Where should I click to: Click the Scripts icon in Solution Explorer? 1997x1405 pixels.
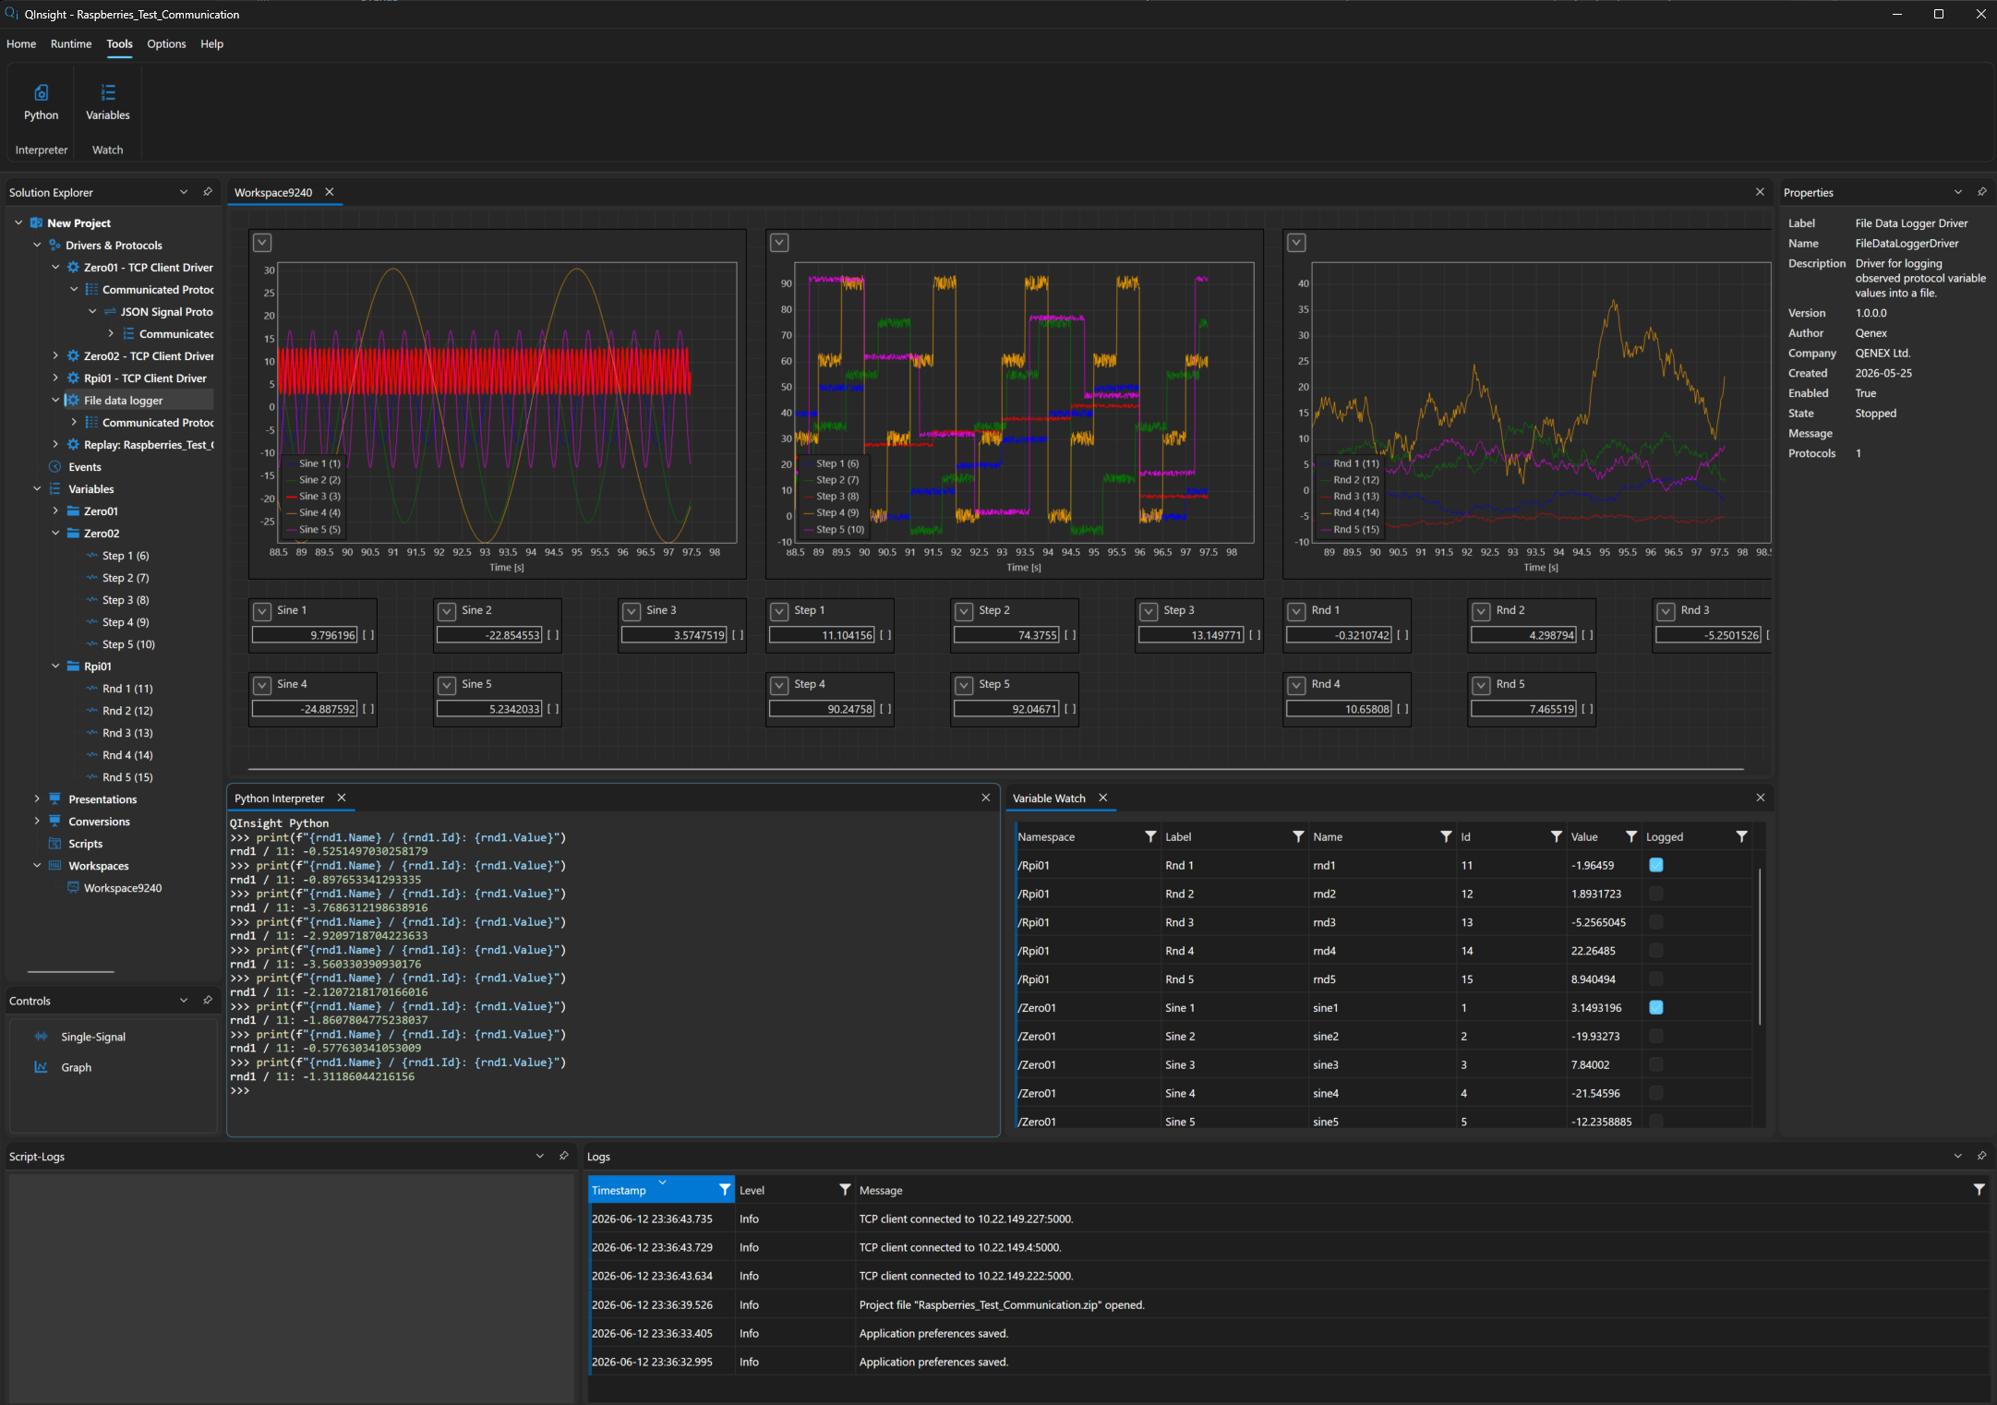tap(54, 844)
